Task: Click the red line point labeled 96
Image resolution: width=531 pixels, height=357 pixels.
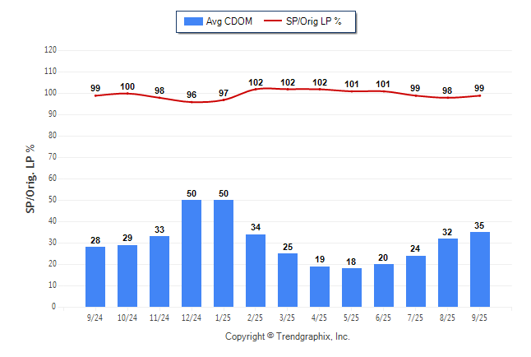Action: (x=192, y=101)
